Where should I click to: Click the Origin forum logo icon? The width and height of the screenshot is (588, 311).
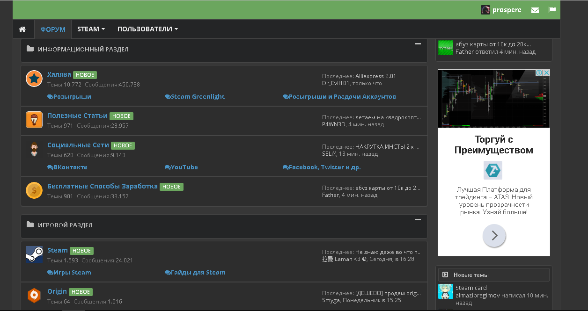pos(34,296)
